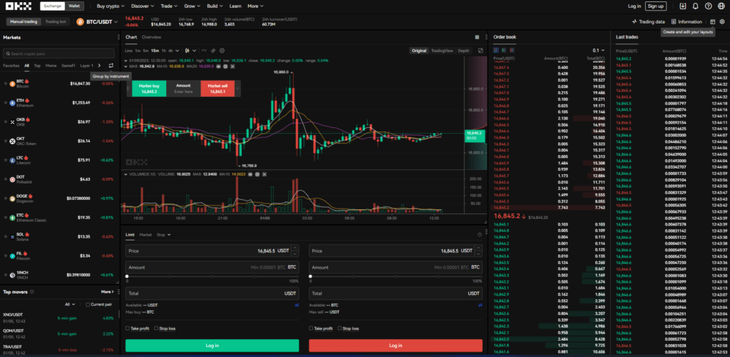Show more market category tabs arrow
The width and height of the screenshot is (730, 357).
pos(98,65)
